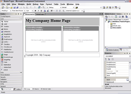Click the Save icon in toolbar
This screenshot has width=131, height=94.
point(14,8)
